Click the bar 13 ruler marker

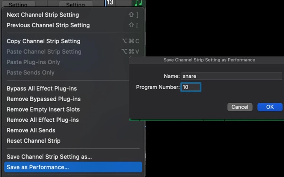[x=110, y=3]
